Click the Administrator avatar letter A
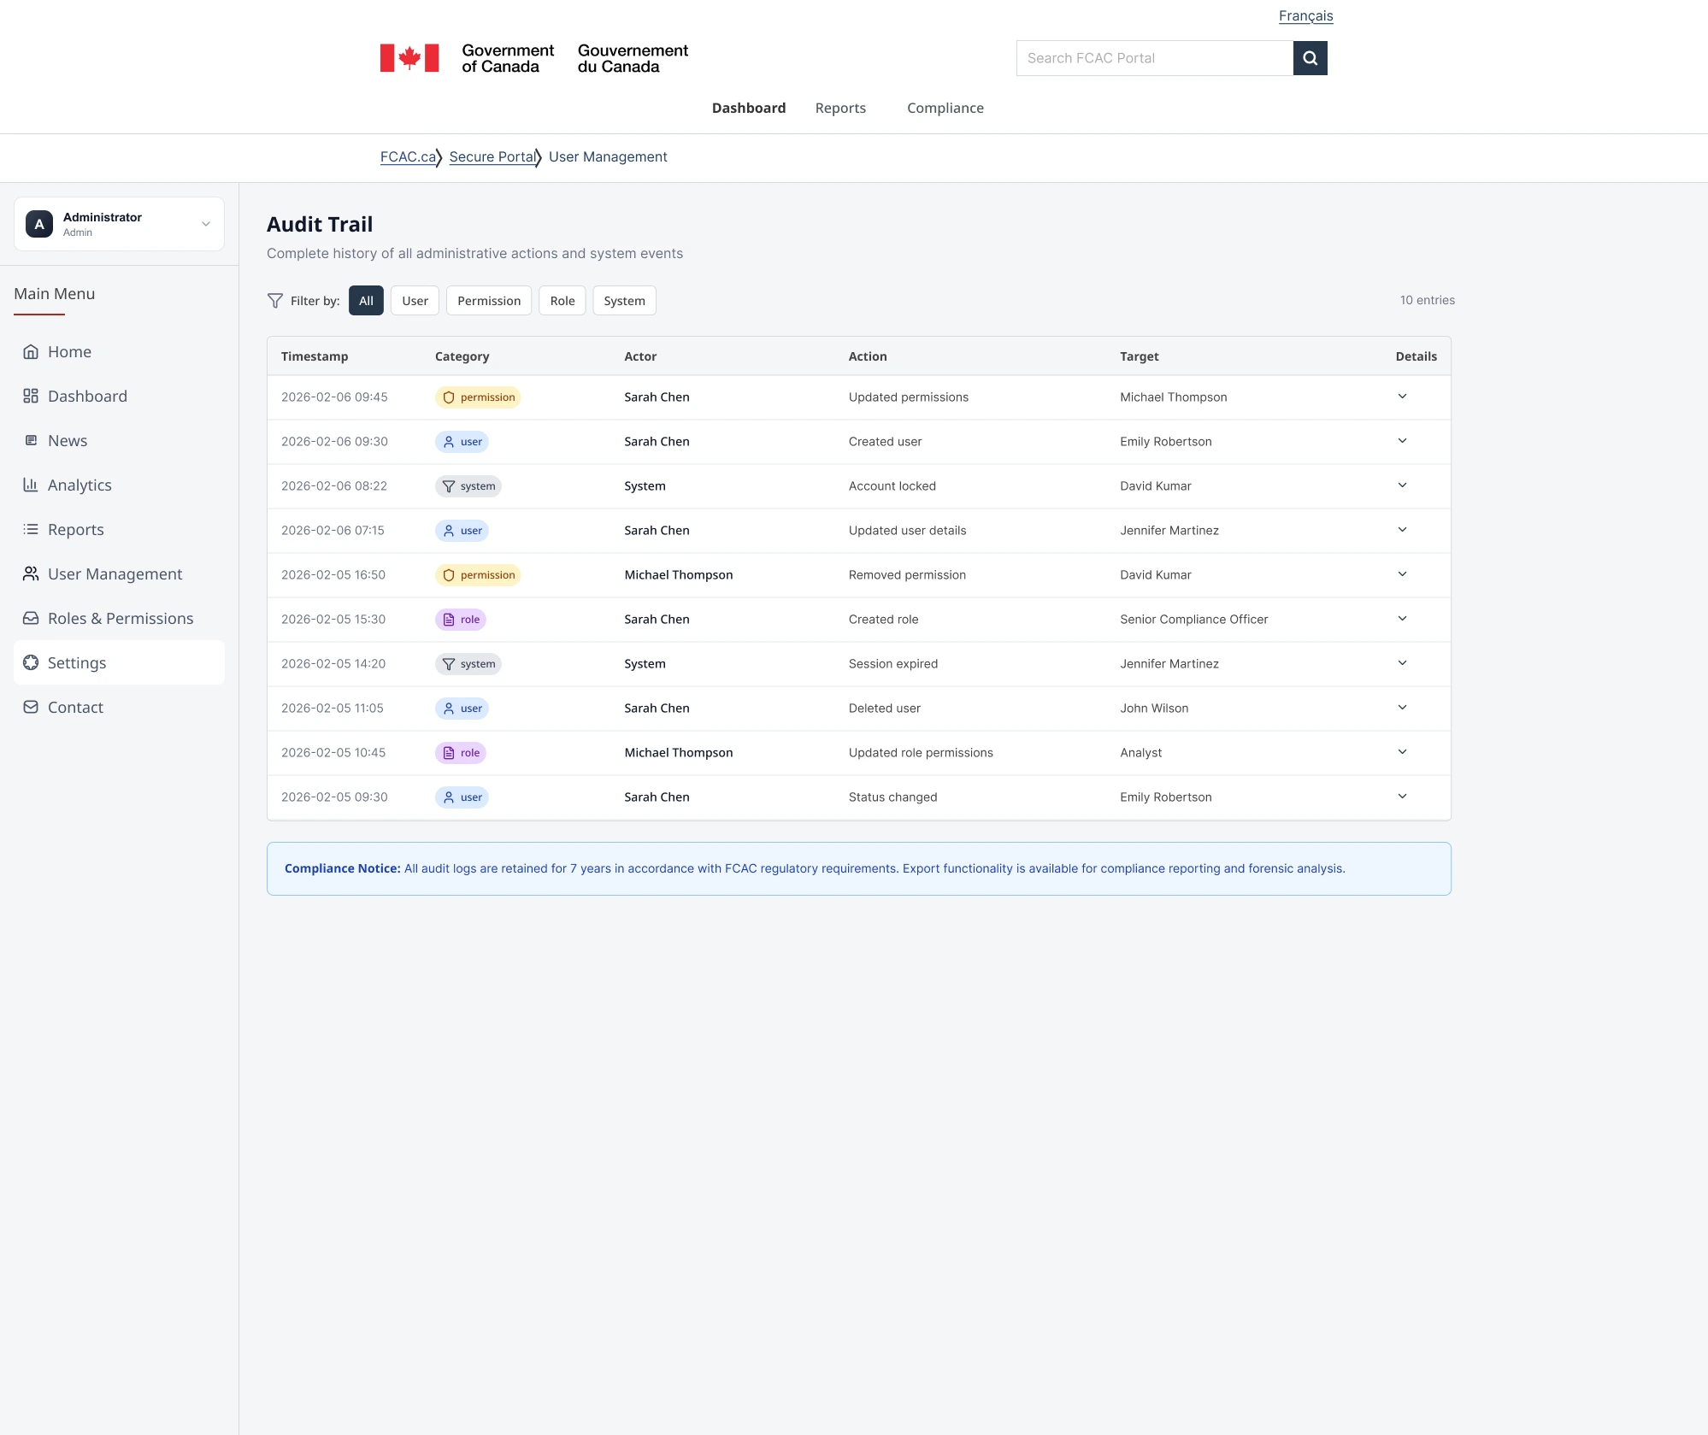The width and height of the screenshot is (1708, 1435). [x=39, y=224]
